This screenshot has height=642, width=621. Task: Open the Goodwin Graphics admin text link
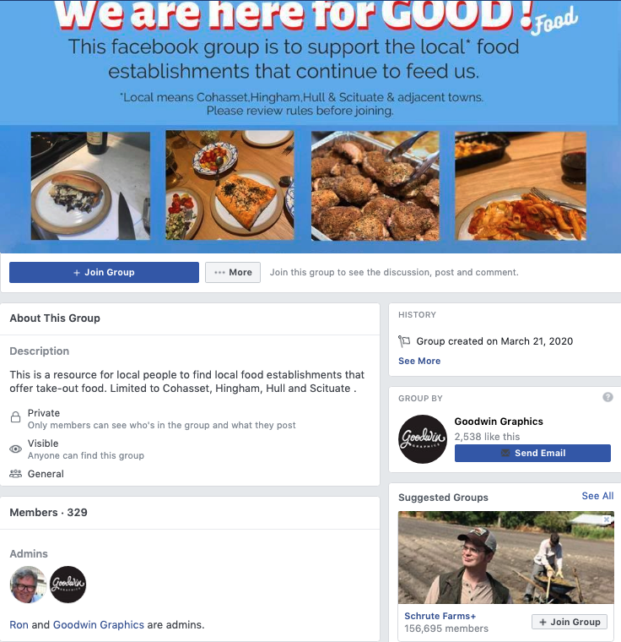point(99,625)
